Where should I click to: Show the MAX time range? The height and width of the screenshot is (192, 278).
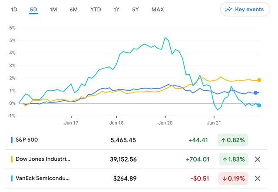(158, 9)
